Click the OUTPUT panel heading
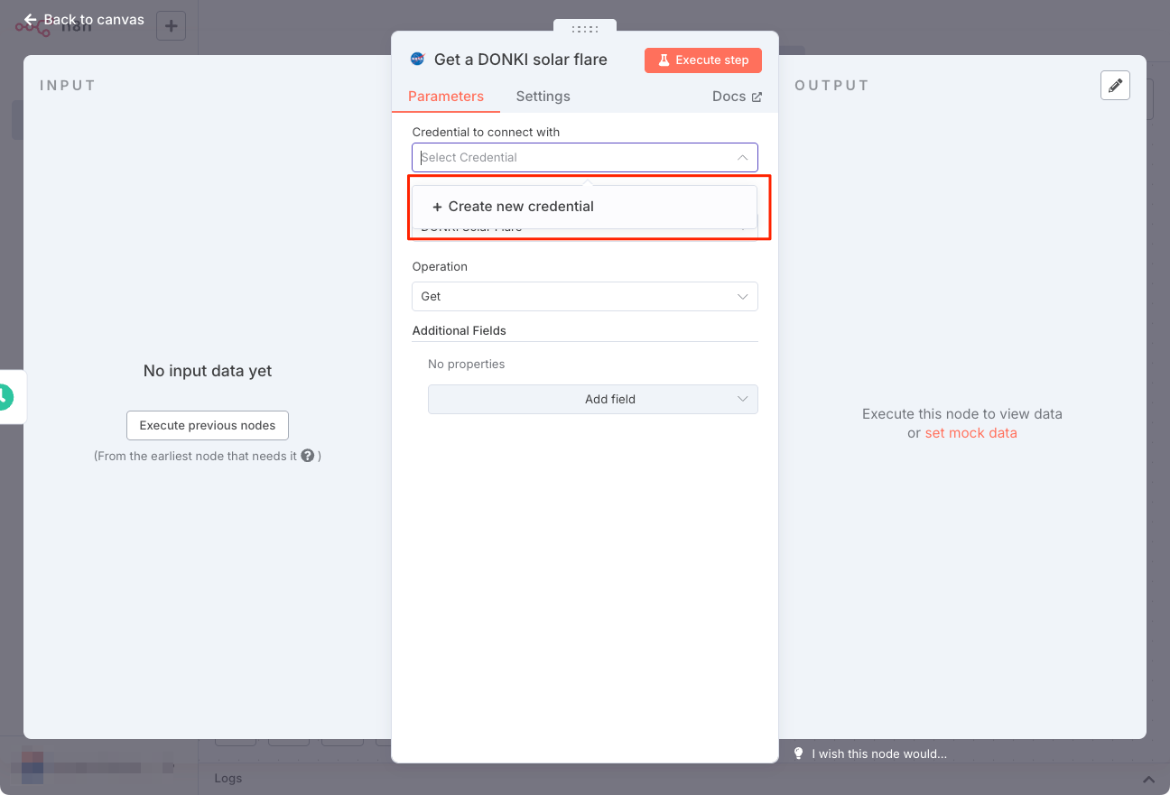Image resolution: width=1170 pixels, height=795 pixels. click(831, 86)
